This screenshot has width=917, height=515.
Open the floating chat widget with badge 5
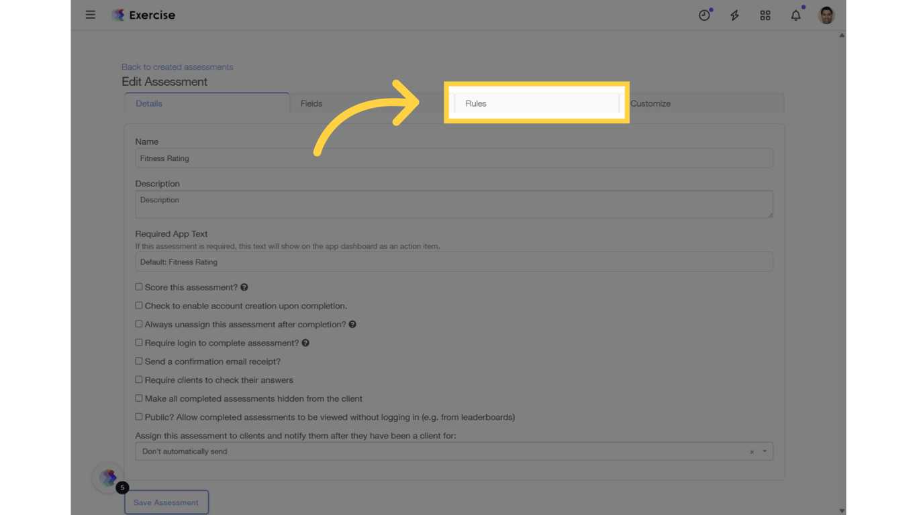coord(108,478)
